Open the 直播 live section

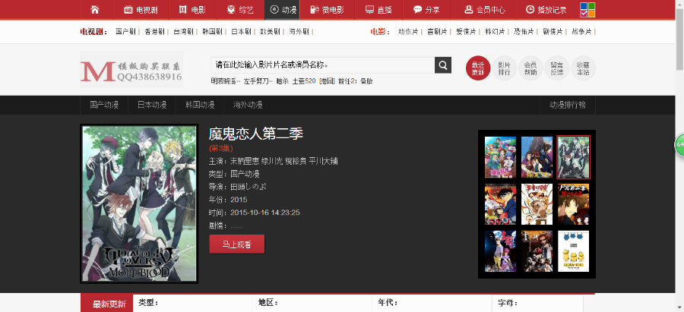pyautogui.click(x=378, y=10)
